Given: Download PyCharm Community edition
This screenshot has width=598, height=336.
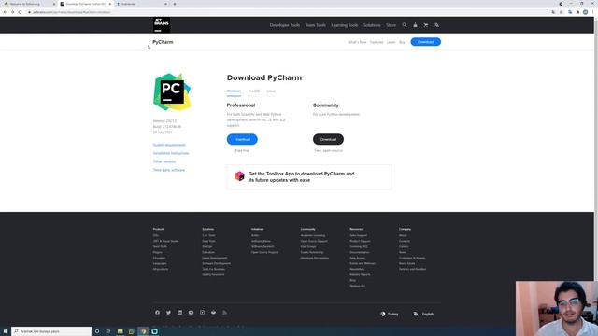Looking at the screenshot, I should (328, 139).
